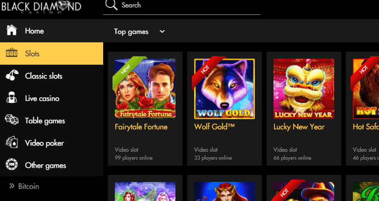This screenshot has width=379, height=201.
Task: Open the fairy game thumbnail below Fairytale Fortune
Action: tap(145, 191)
